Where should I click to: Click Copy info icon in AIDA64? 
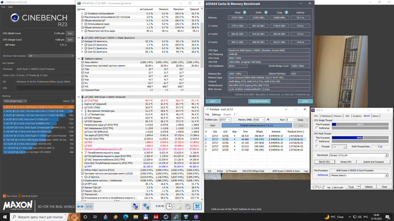286,13
